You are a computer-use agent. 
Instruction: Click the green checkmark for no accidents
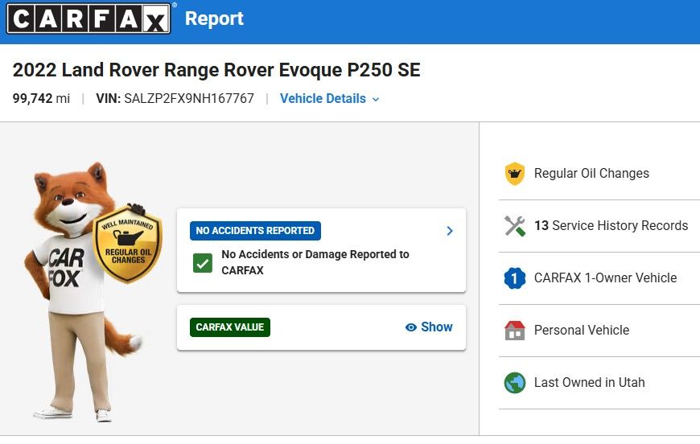(x=203, y=263)
